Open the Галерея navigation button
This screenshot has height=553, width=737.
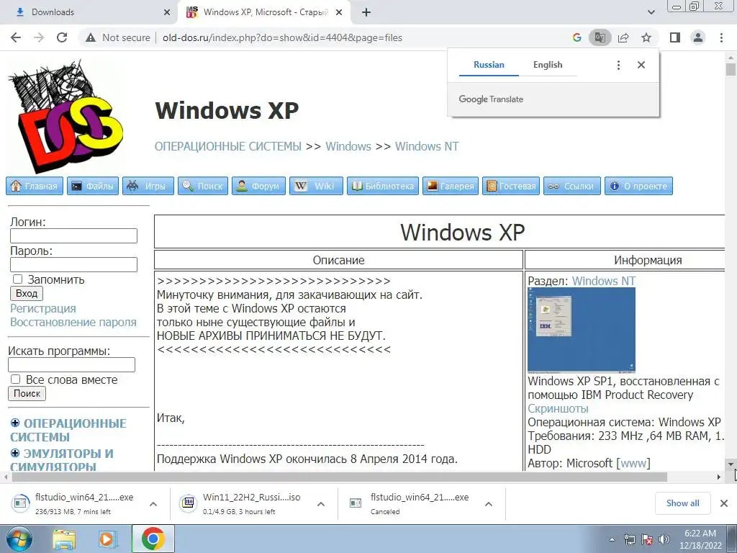(451, 186)
